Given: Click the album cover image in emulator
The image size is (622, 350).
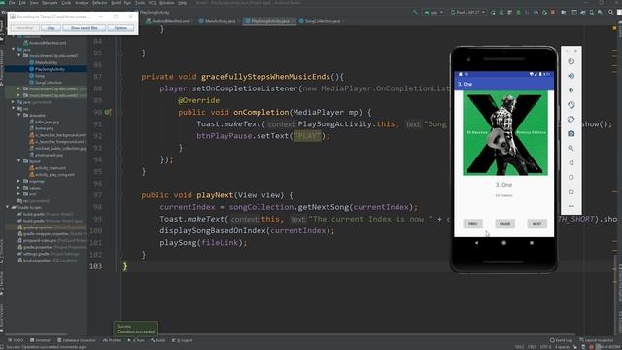Looking at the screenshot, I should [505, 133].
